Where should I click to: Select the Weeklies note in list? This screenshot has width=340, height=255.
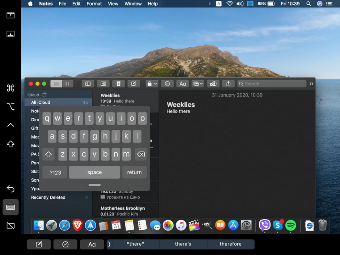coord(126,101)
